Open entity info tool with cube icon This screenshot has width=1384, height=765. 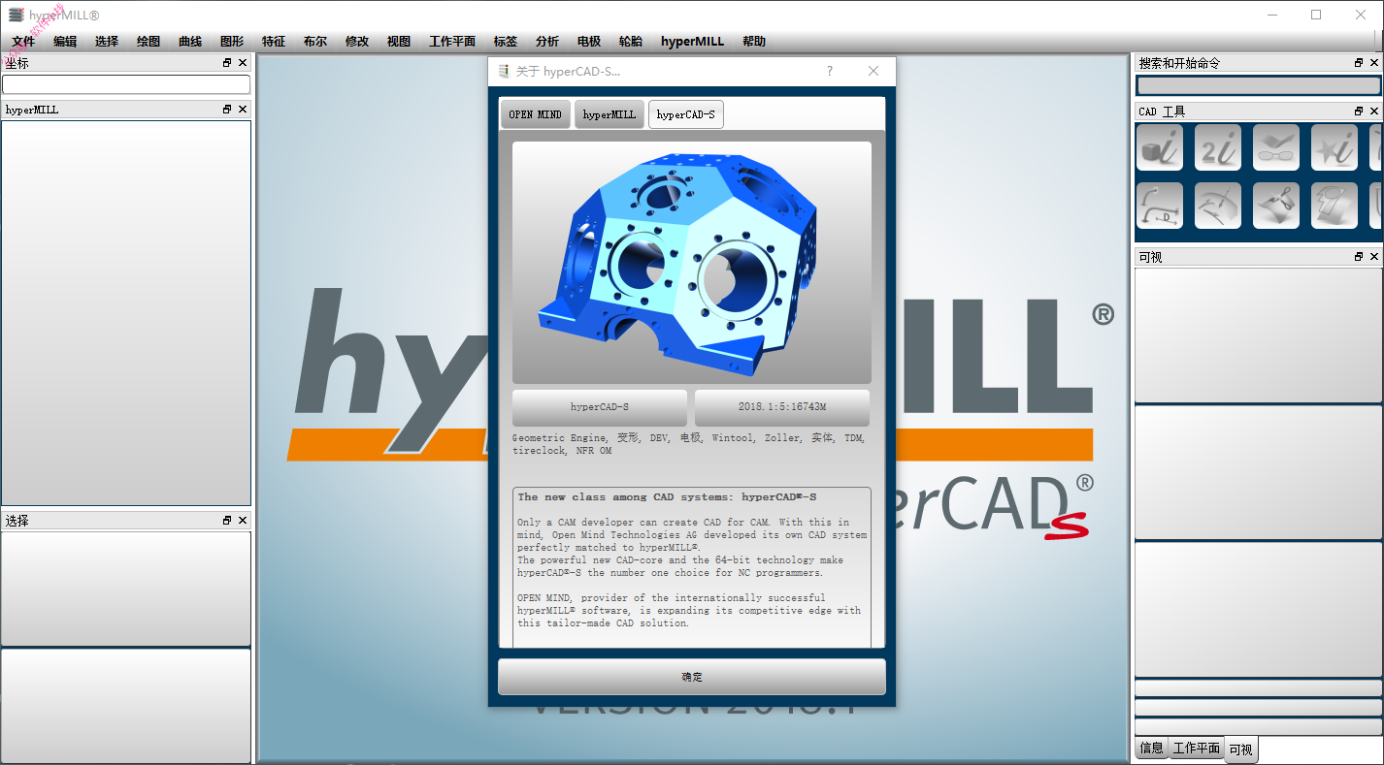coord(1159,147)
